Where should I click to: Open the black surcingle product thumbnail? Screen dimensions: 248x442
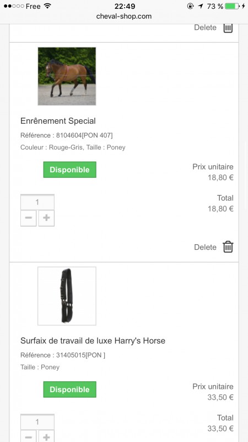[67, 296]
